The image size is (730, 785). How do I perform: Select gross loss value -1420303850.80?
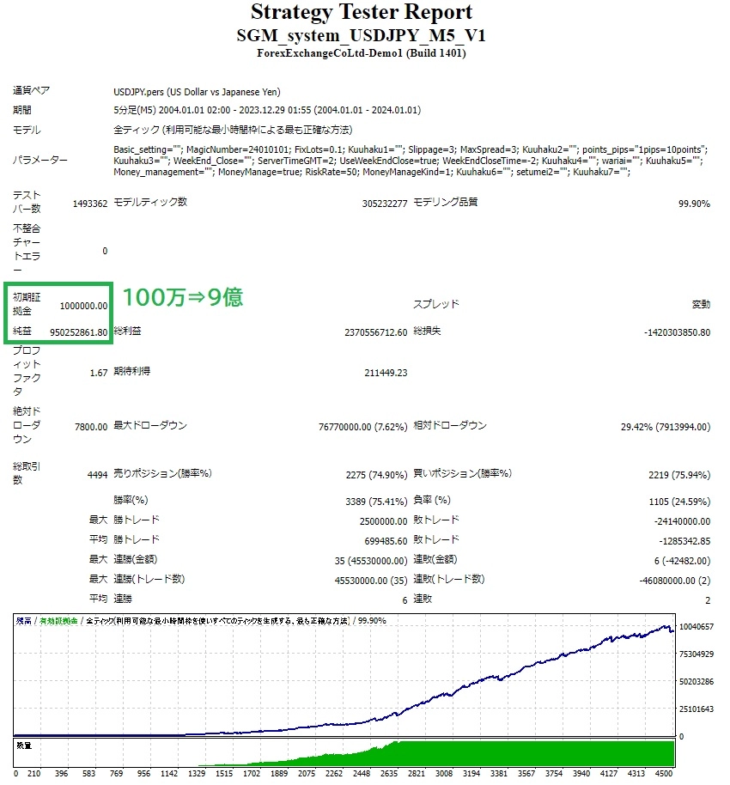tap(677, 332)
